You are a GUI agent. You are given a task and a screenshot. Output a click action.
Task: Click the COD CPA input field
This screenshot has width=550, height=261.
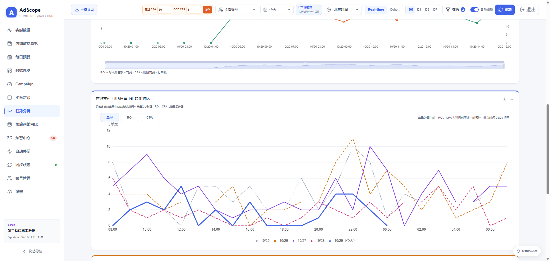tap(194, 9)
